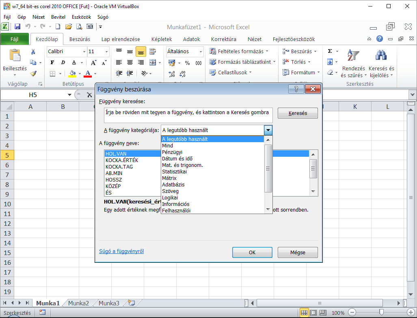The height and width of the screenshot is (318, 417).
Task: Open the Calibri font name dropdown
Action: click(84, 52)
